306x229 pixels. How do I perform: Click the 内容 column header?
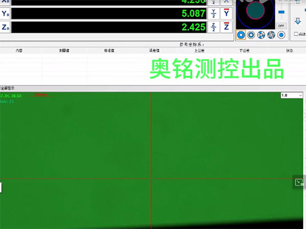[x=19, y=50]
